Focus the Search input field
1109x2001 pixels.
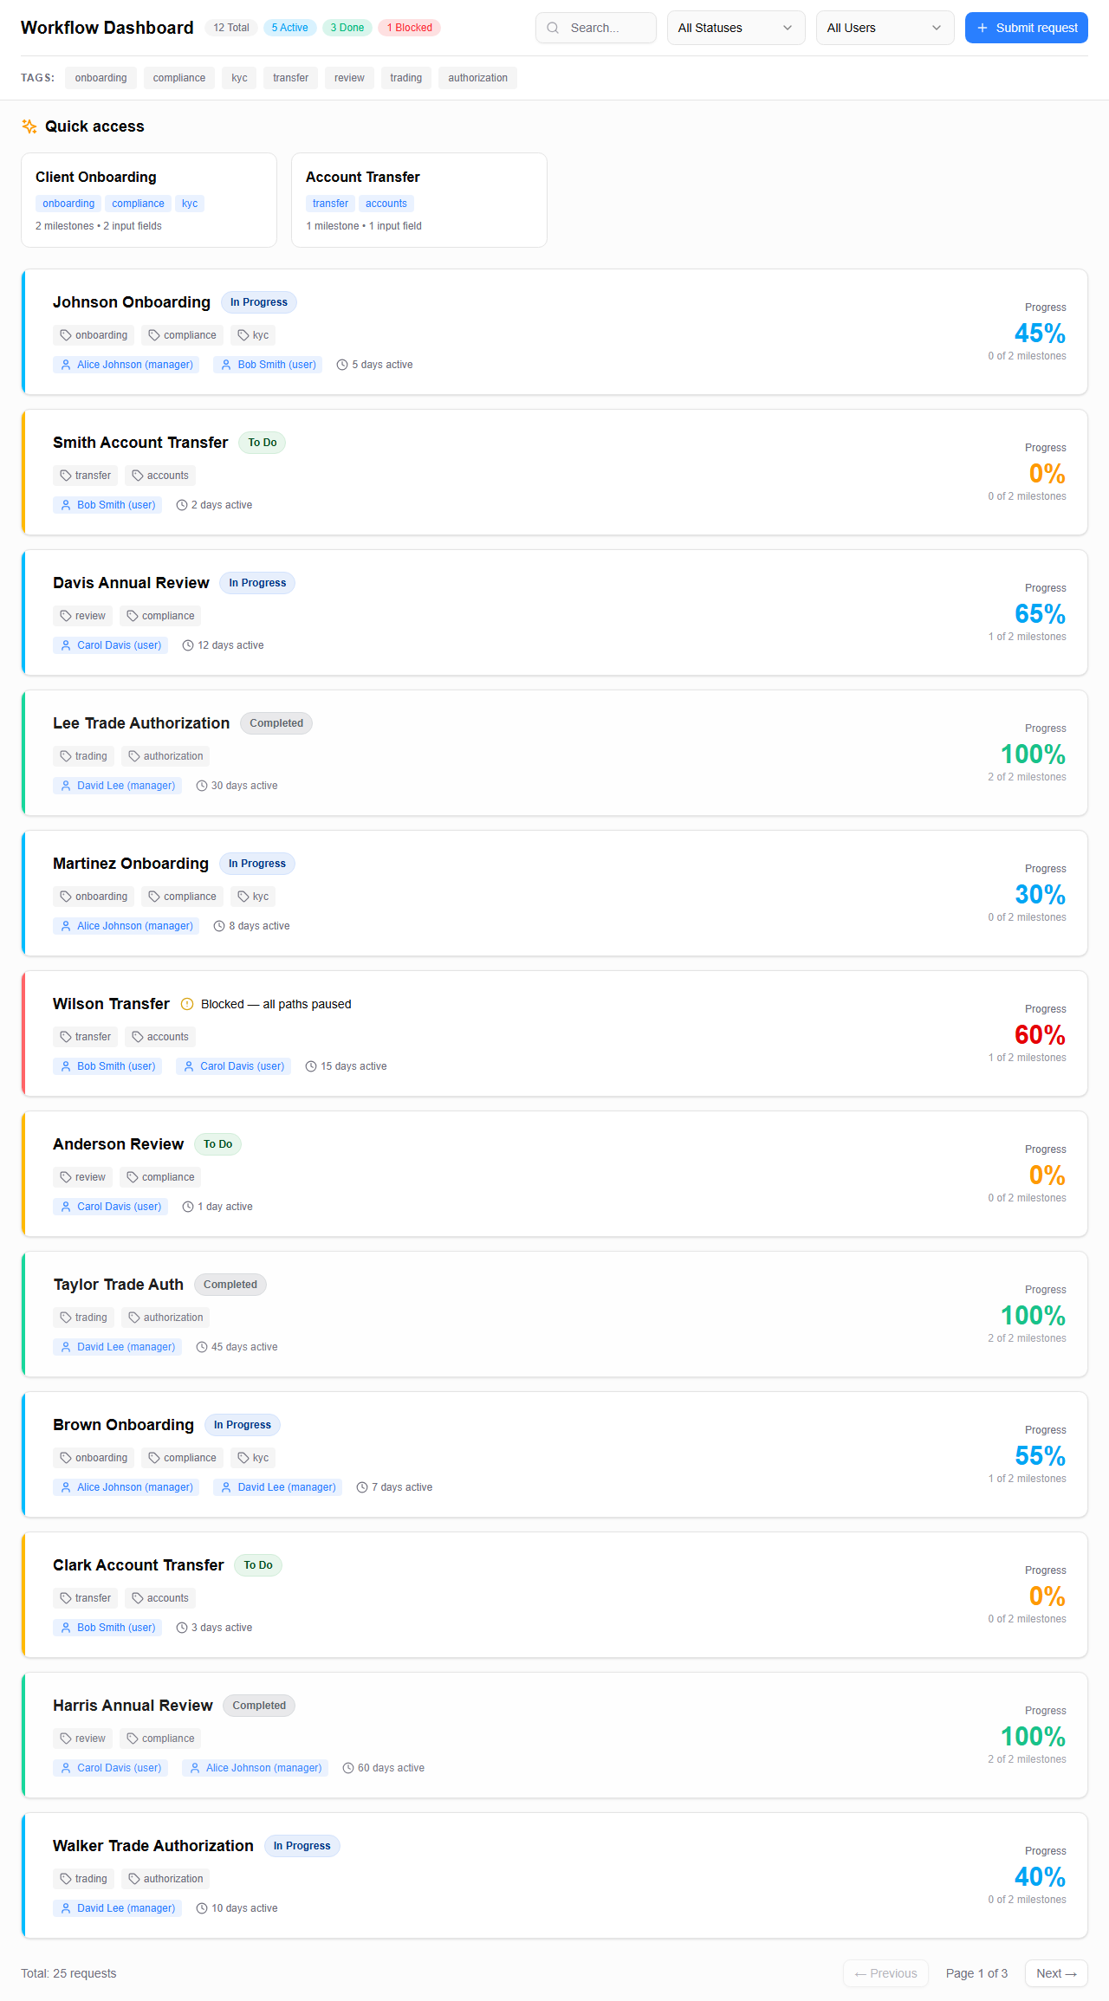(606, 28)
